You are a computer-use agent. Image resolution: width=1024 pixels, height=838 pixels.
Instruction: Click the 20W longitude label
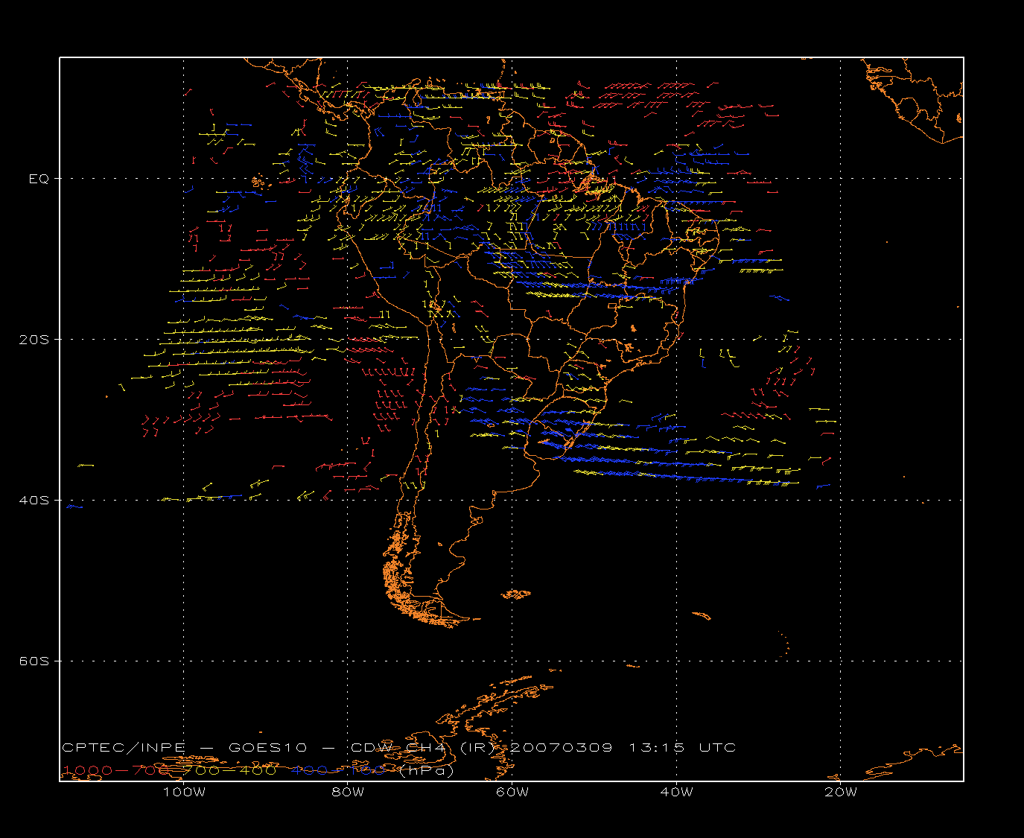(841, 792)
